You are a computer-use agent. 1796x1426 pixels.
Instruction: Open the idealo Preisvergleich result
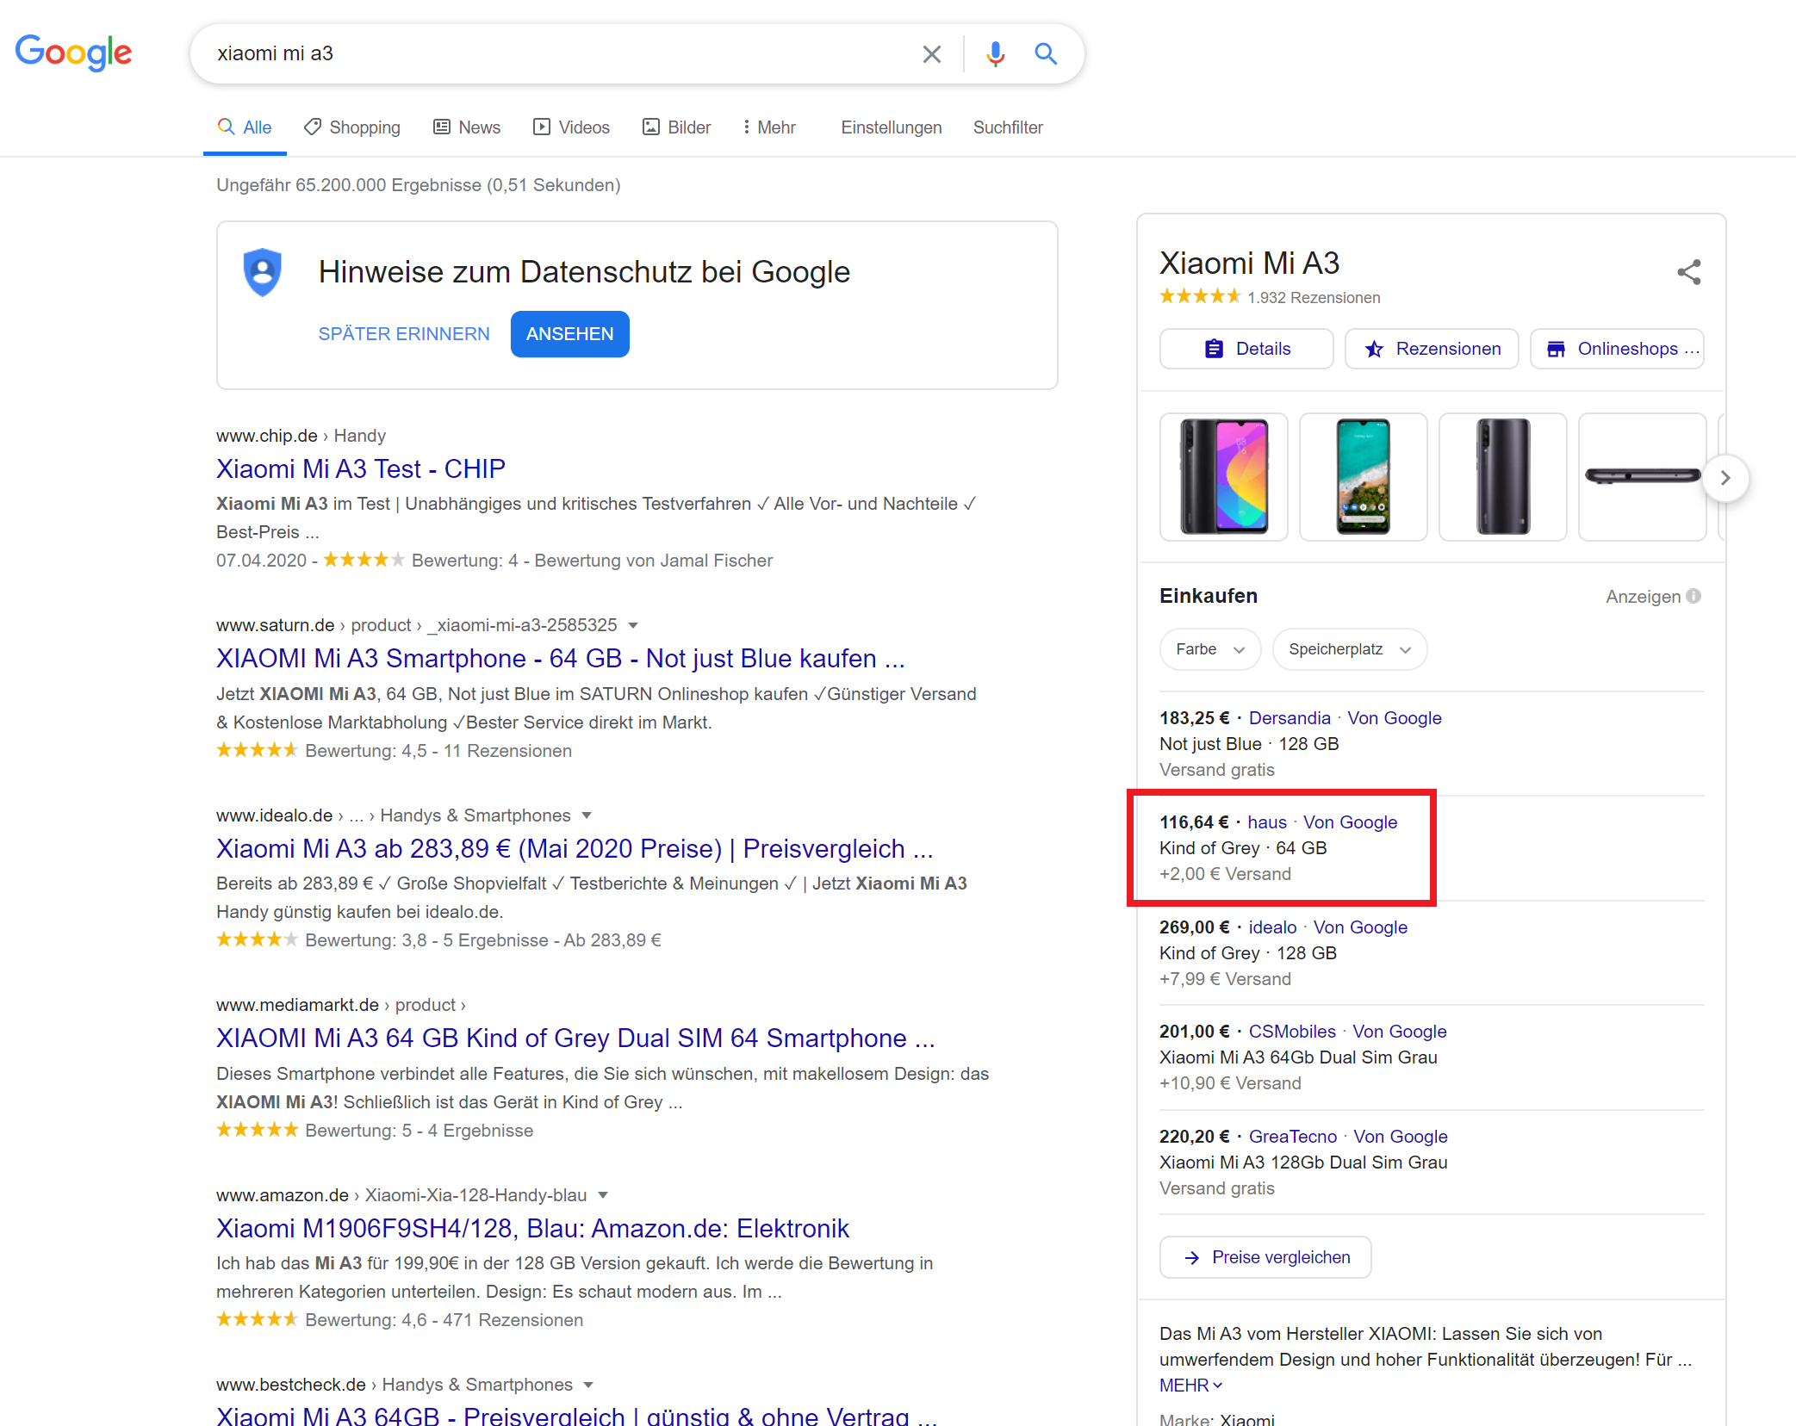(575, 848)
